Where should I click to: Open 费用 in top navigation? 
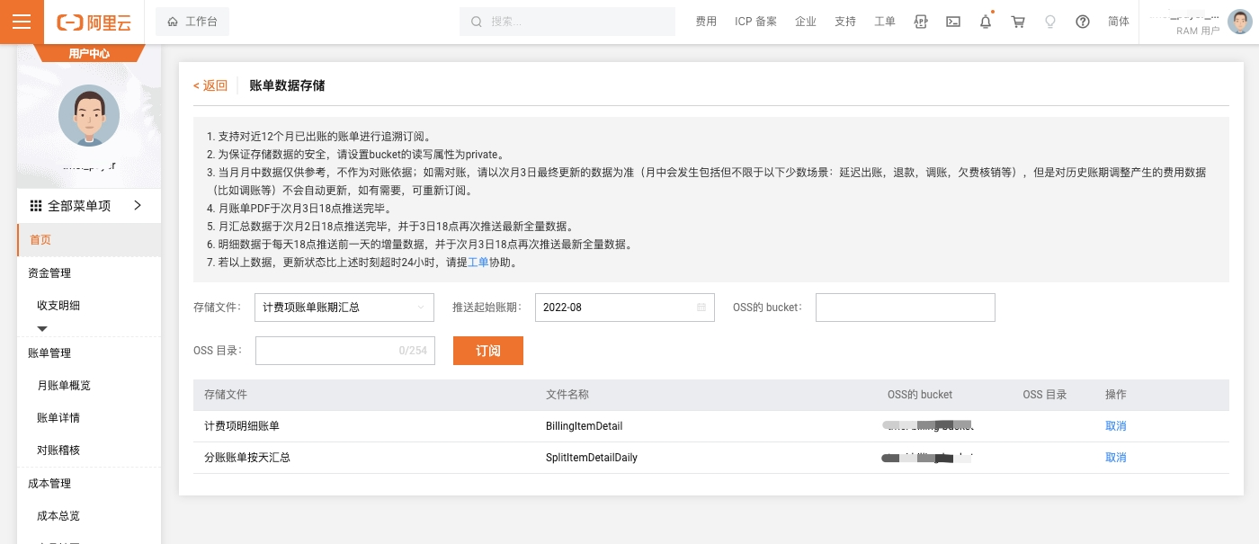click(x=706, y=22)
